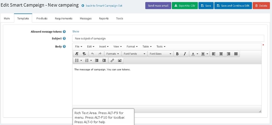Click the Subject input field
272x125 pixels.
click(x=168, y=38)
